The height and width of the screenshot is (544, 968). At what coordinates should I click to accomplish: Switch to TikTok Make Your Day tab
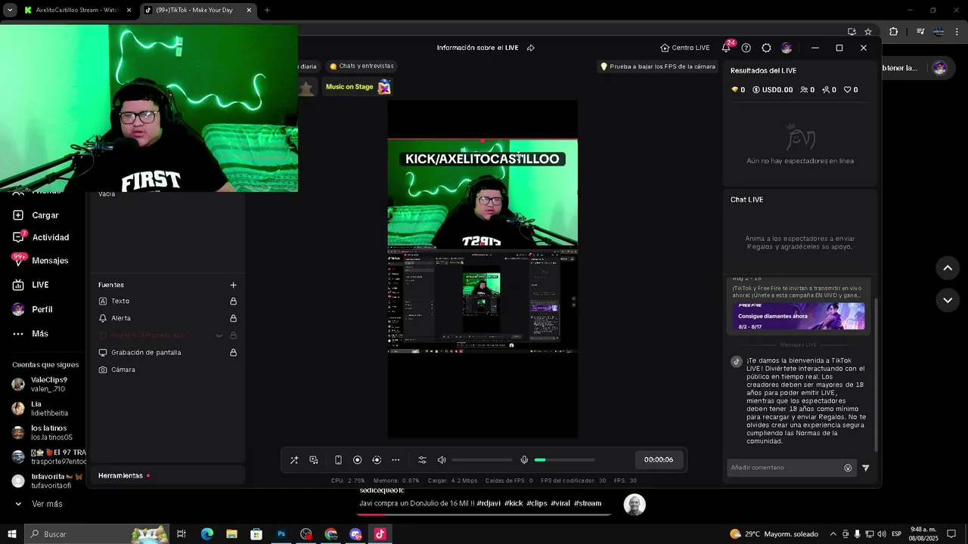point(199,11)
